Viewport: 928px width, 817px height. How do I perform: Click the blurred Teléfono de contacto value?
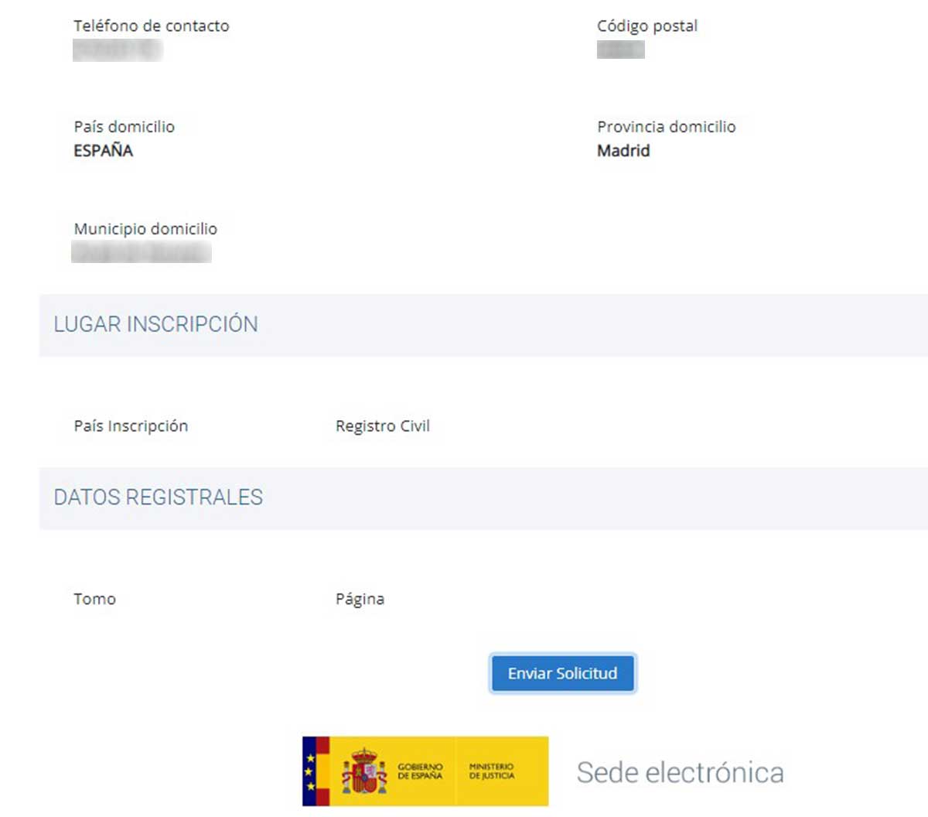[118, 50]
